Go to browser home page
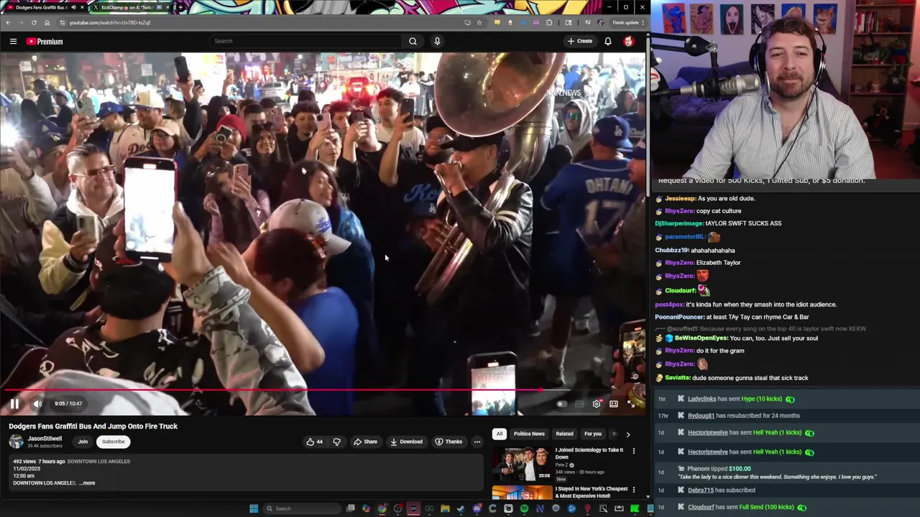This screenshot has width=920, height=517. [x=47, y=22]
